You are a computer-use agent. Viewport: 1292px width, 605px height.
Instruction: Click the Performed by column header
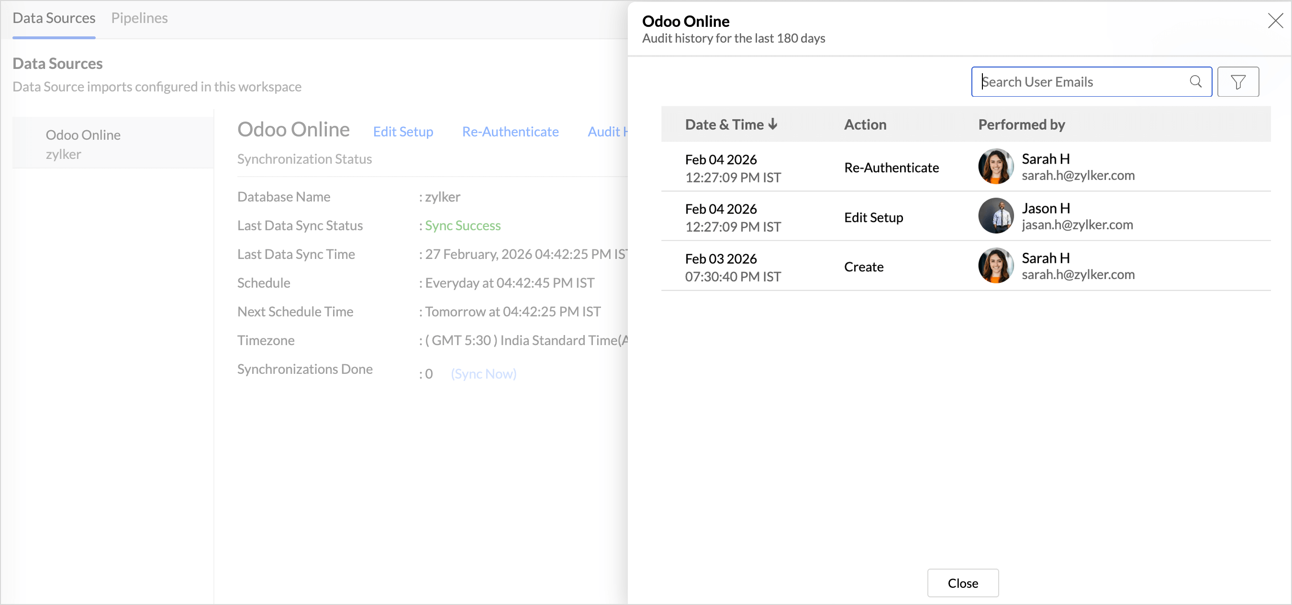1021,124
